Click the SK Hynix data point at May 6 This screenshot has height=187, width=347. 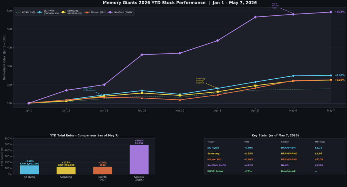pyautogui.click(x=293, y=76)
